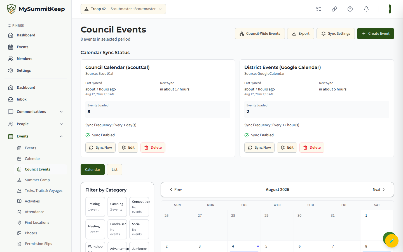Open the user avatar at top right
Image resolution: width=403 pixels, height=252 pixels.
[390, 9]
